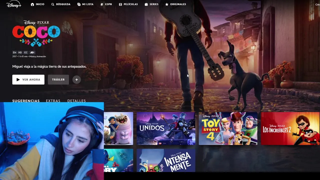Click the Mi Lista icon
This screenshot has height=180, width=320.
click(79, 4)
